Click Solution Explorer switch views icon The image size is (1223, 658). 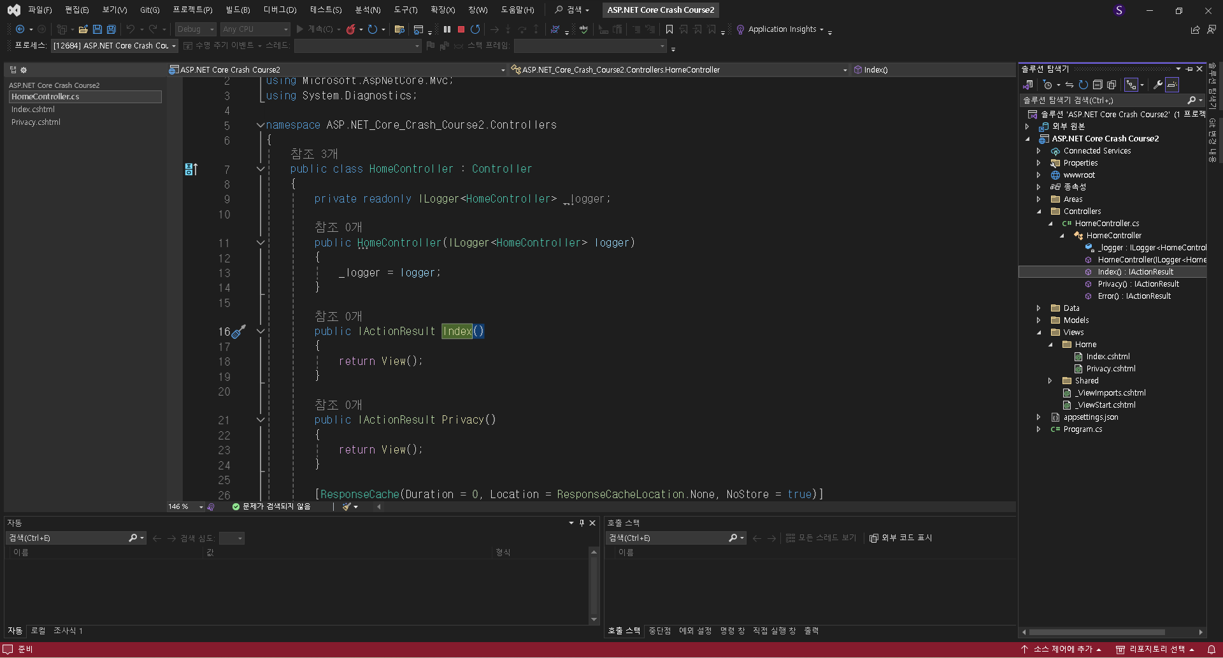coord(1028,85)
